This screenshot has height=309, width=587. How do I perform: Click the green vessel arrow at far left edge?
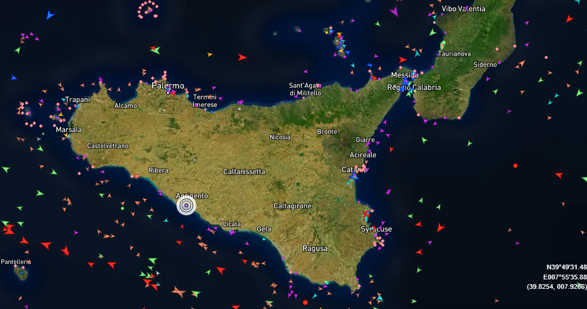(x=6, y=169)
